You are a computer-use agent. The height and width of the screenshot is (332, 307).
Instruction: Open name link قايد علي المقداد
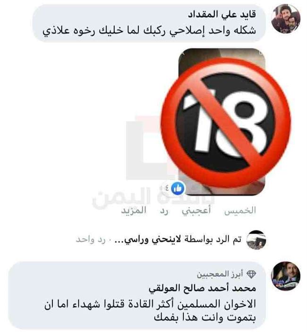click(x=222, y=14)
